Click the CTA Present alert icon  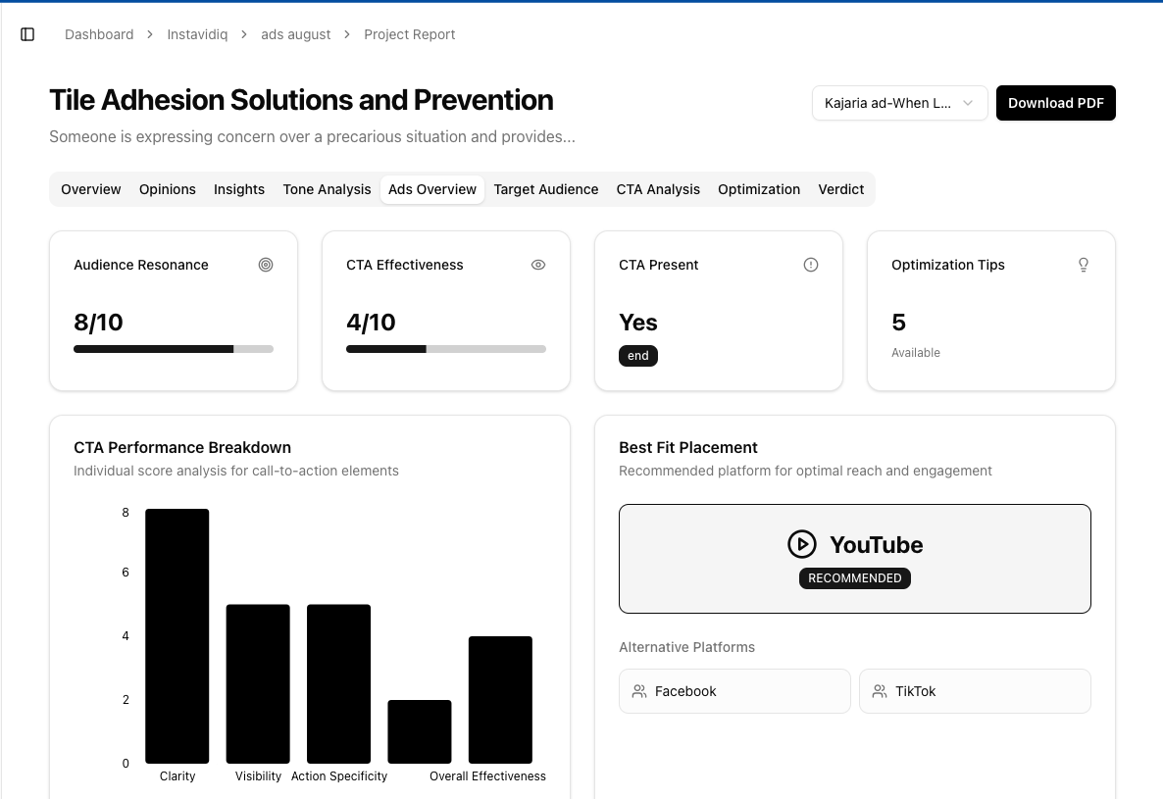tap(811, 265)
